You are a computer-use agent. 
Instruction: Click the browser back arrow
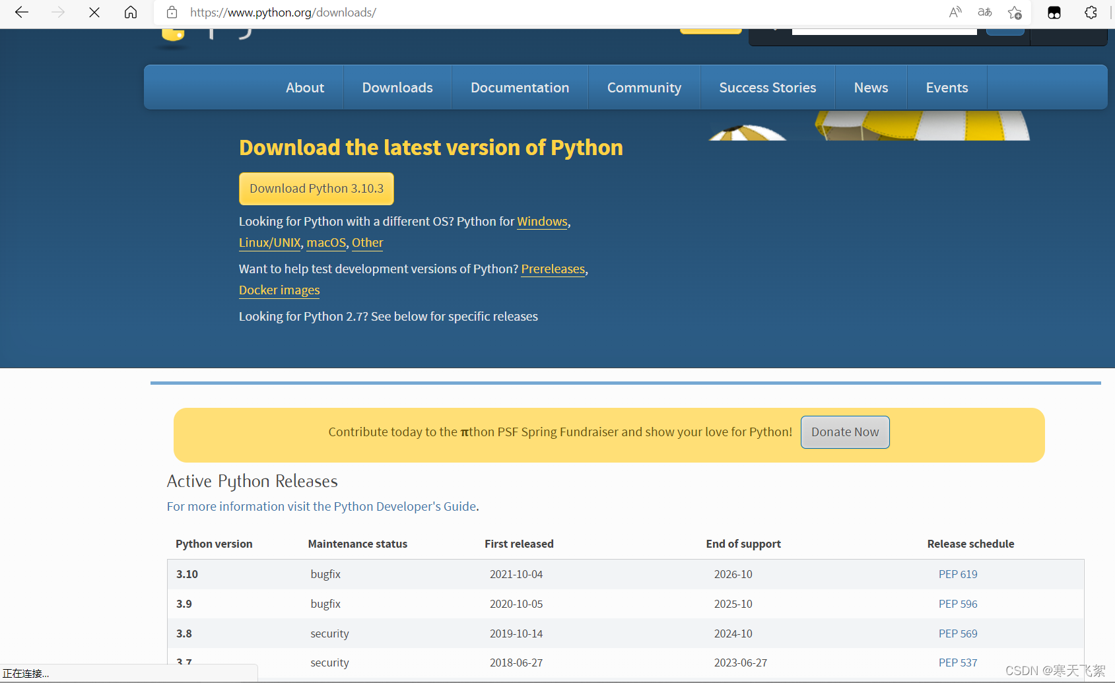pos(22,13)
